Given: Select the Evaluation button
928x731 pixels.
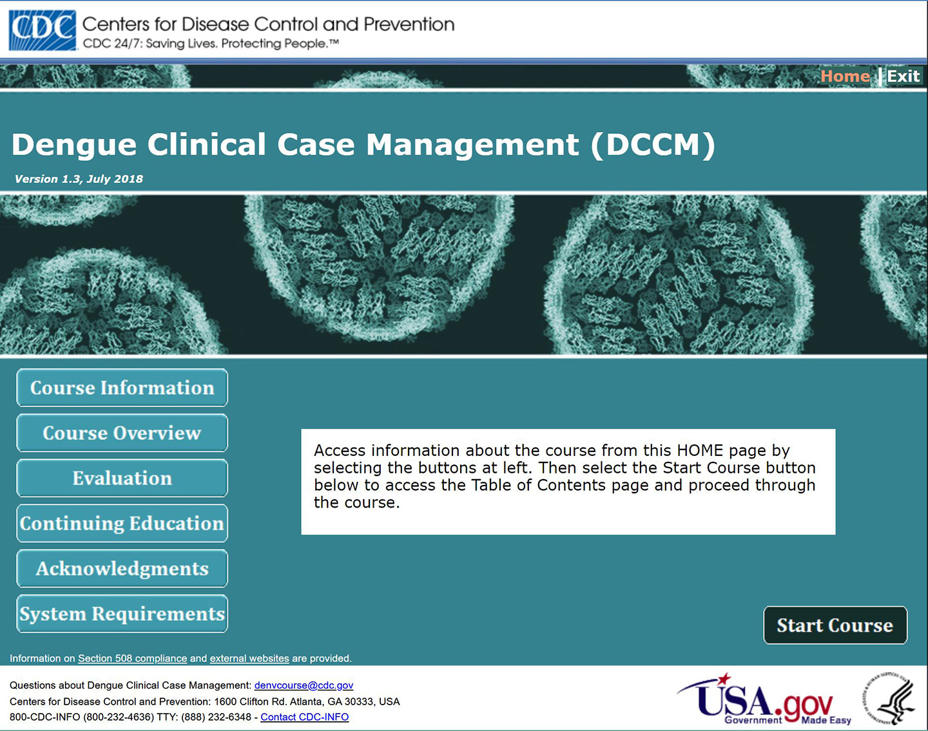Looking at the screenshot, I should point(122,478).
